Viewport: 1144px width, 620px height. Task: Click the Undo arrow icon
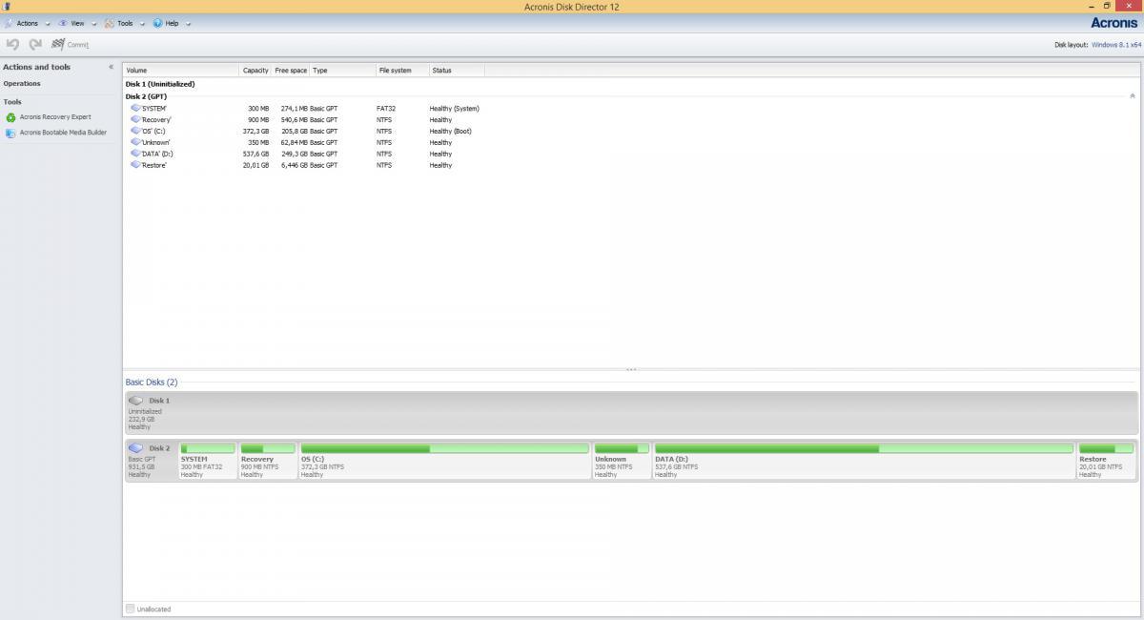[12, 44]
